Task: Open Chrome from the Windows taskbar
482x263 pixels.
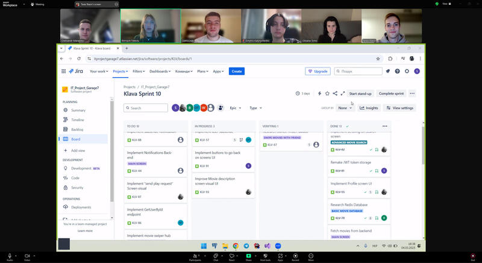Action: (x=236, y=246)
